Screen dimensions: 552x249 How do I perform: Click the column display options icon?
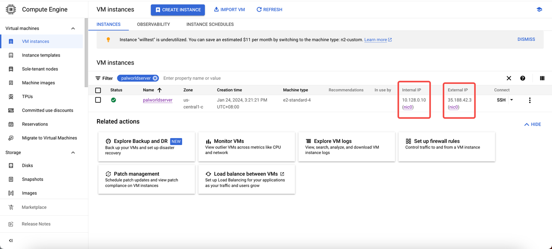pyautogui.click(x=542, y=78)
